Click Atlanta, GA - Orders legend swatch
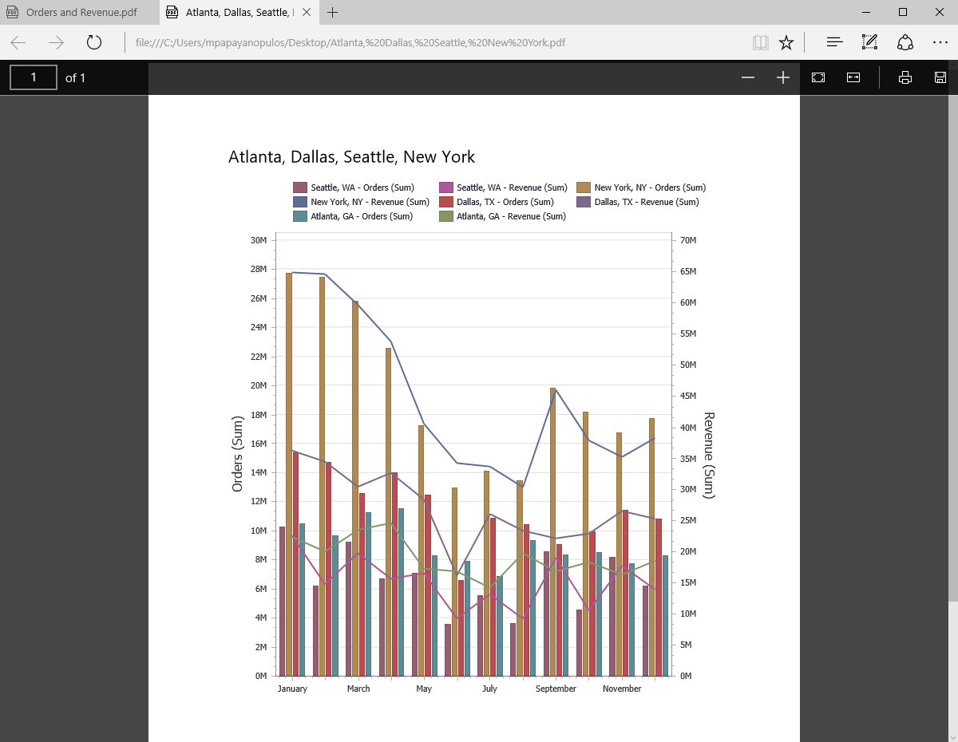The height and width of the screenshot is (742, 958). pyautogui.click(x=300, y=216)
